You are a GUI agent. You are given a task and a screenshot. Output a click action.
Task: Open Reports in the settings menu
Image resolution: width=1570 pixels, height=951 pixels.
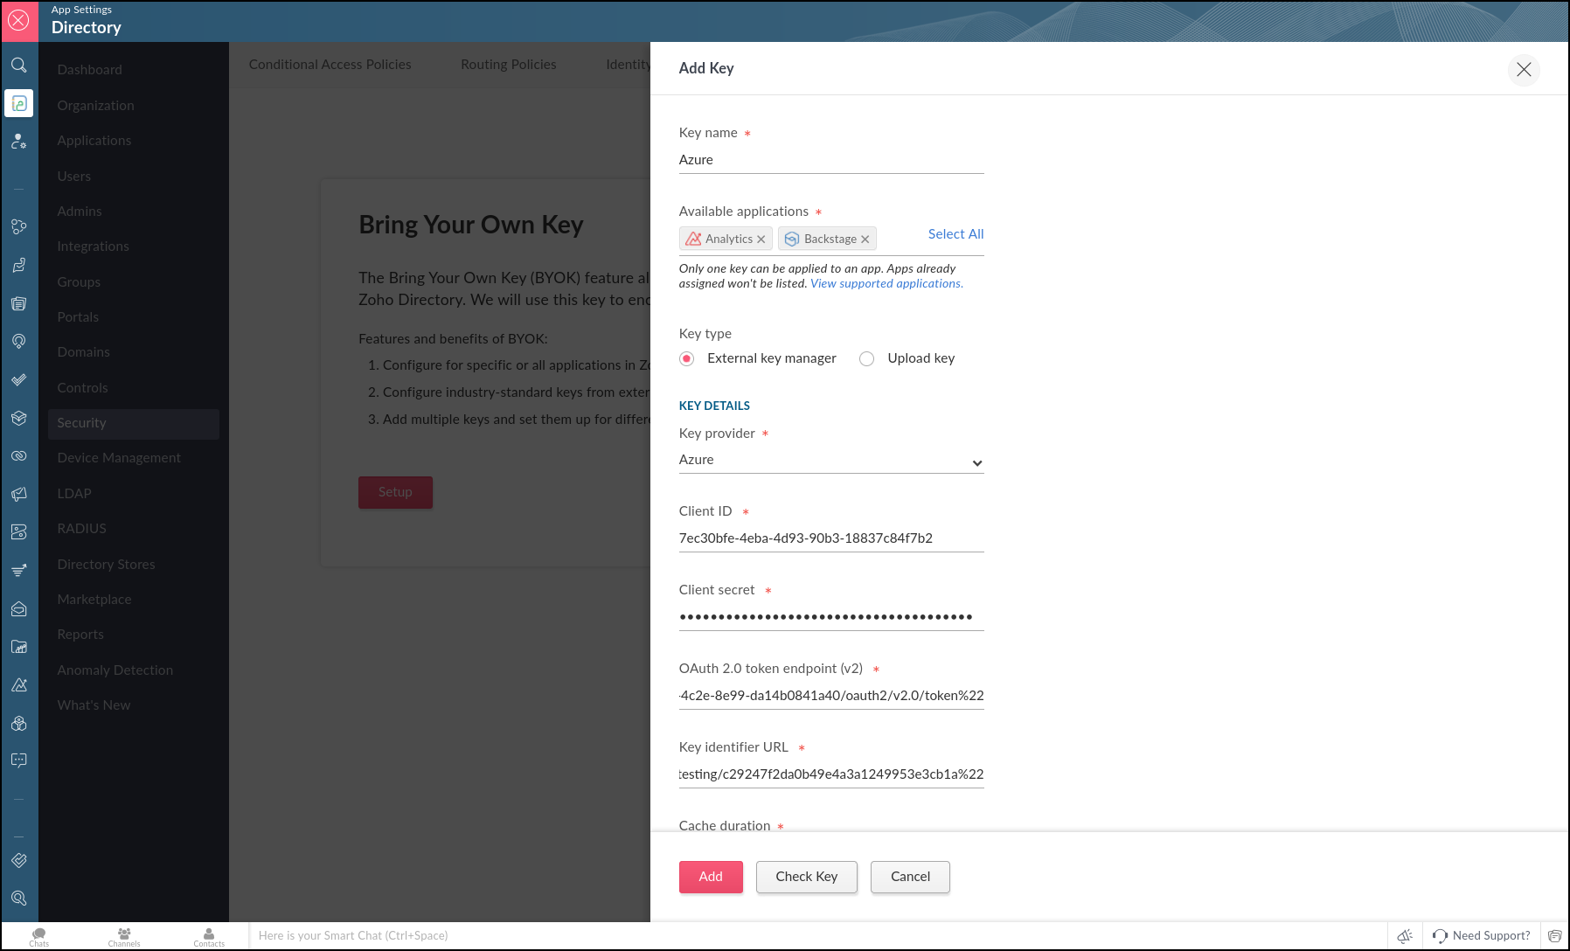[x=80, y=635]
